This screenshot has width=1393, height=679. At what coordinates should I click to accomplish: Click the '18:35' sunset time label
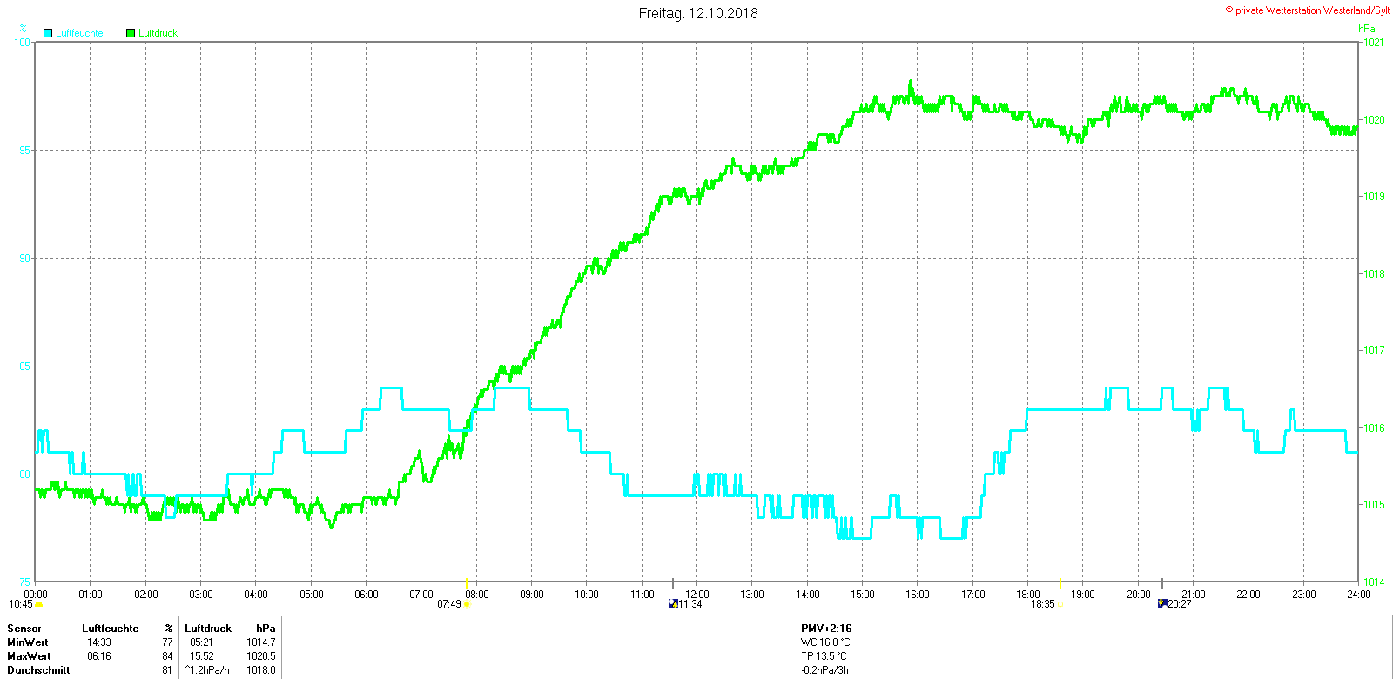(1043, 604)
